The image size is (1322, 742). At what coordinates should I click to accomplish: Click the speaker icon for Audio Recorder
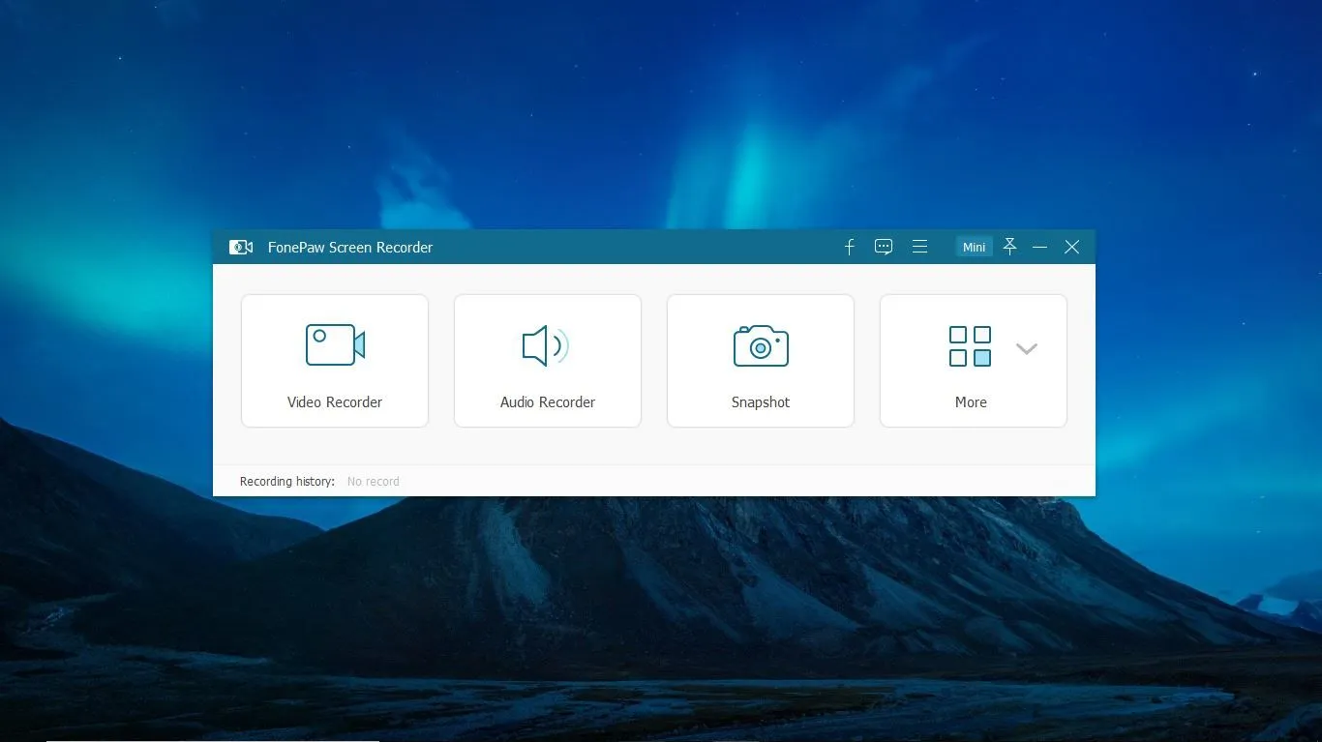tap(547, 345)
